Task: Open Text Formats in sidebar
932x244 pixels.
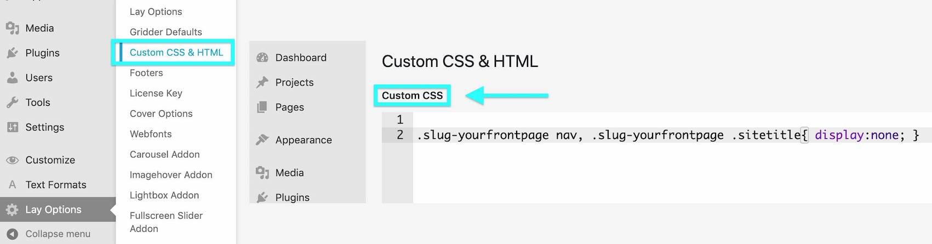Action: [55, 185]
